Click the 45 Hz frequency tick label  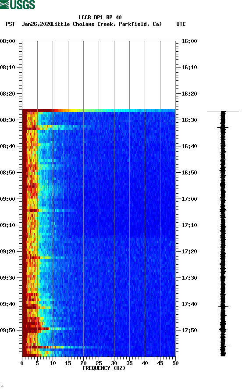point(160,363)
